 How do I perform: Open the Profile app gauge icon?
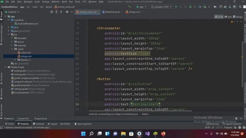pyautogui.click(x=200, y=7)
